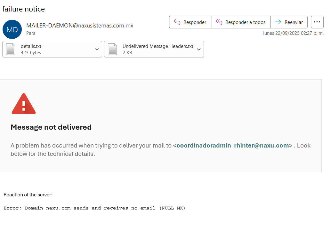Click the 'failure notice' subject line
Viewport: 331px width, 243px height.
[24, 9]
